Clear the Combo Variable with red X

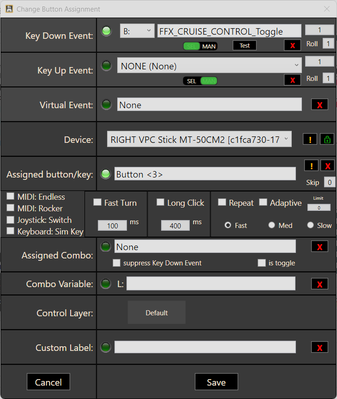[319, 284]
